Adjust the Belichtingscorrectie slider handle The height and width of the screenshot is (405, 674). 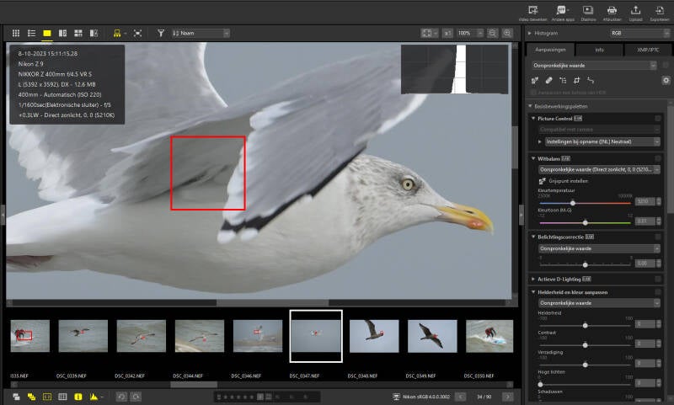tap(585, 264)
